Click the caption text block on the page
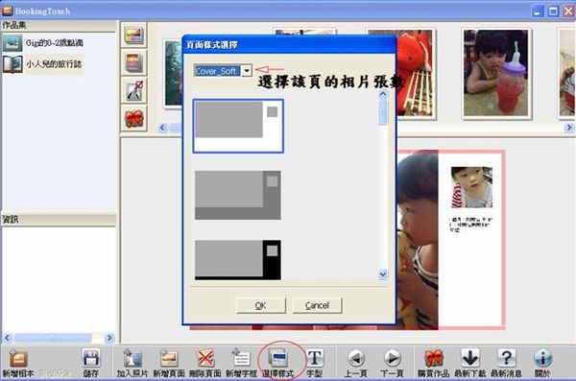The image size is (576, 381). (x=471, y=225)
